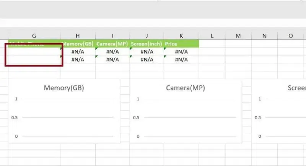306x166 pixels.
Task: Select column G header
Action: tap(34, 36)
